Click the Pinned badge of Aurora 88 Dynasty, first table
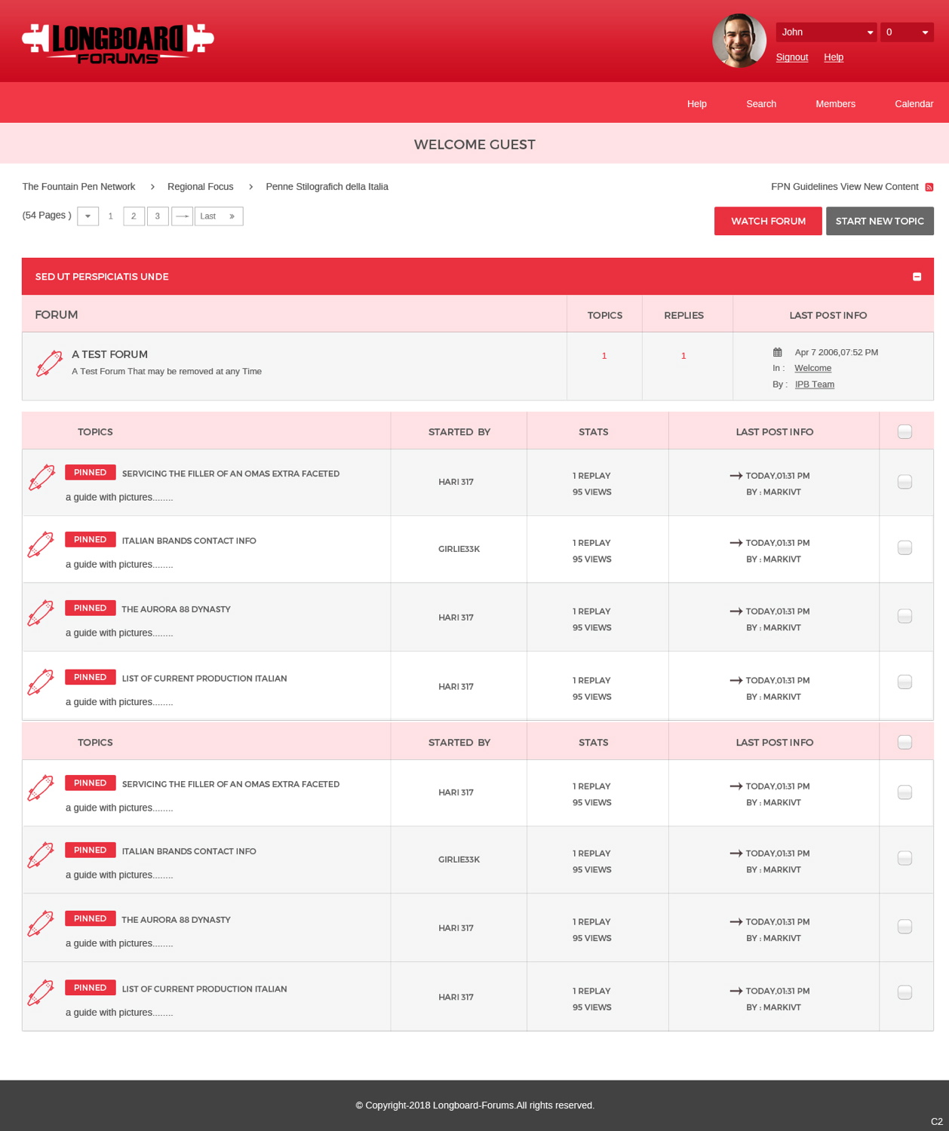The width and height of the screenshot is (949, 1131). tap(91, 608)
